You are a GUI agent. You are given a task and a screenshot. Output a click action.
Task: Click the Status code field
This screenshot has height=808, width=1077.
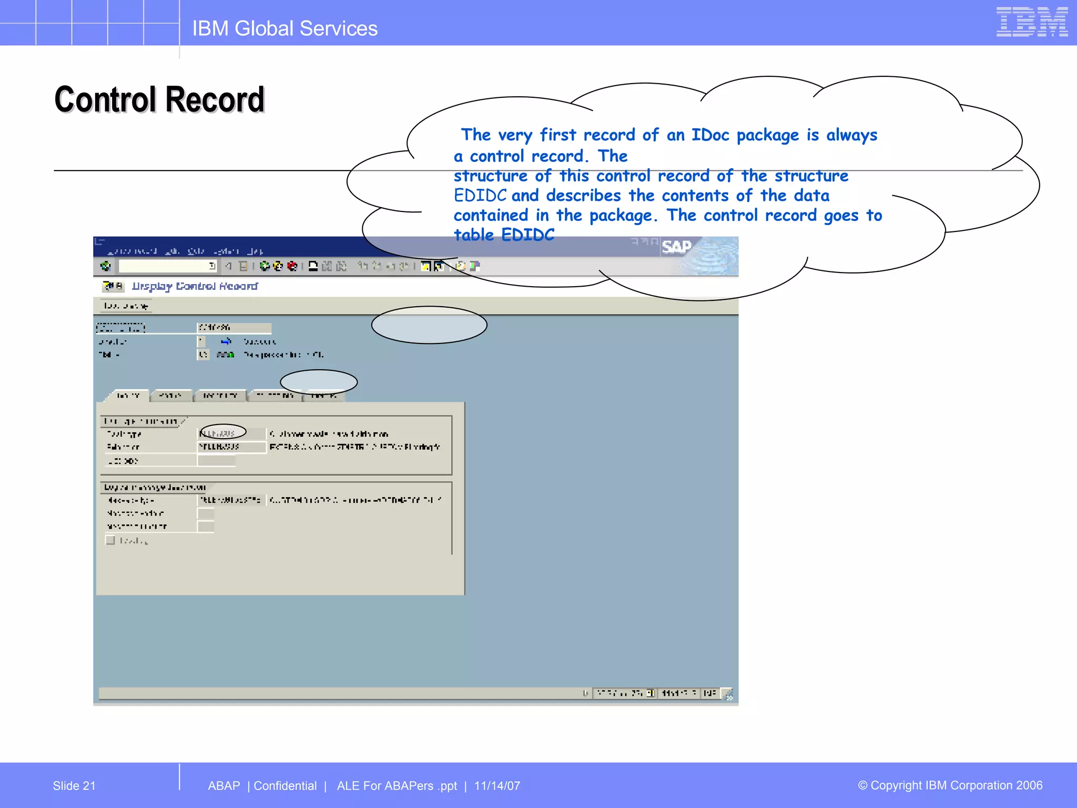point(203,355)
